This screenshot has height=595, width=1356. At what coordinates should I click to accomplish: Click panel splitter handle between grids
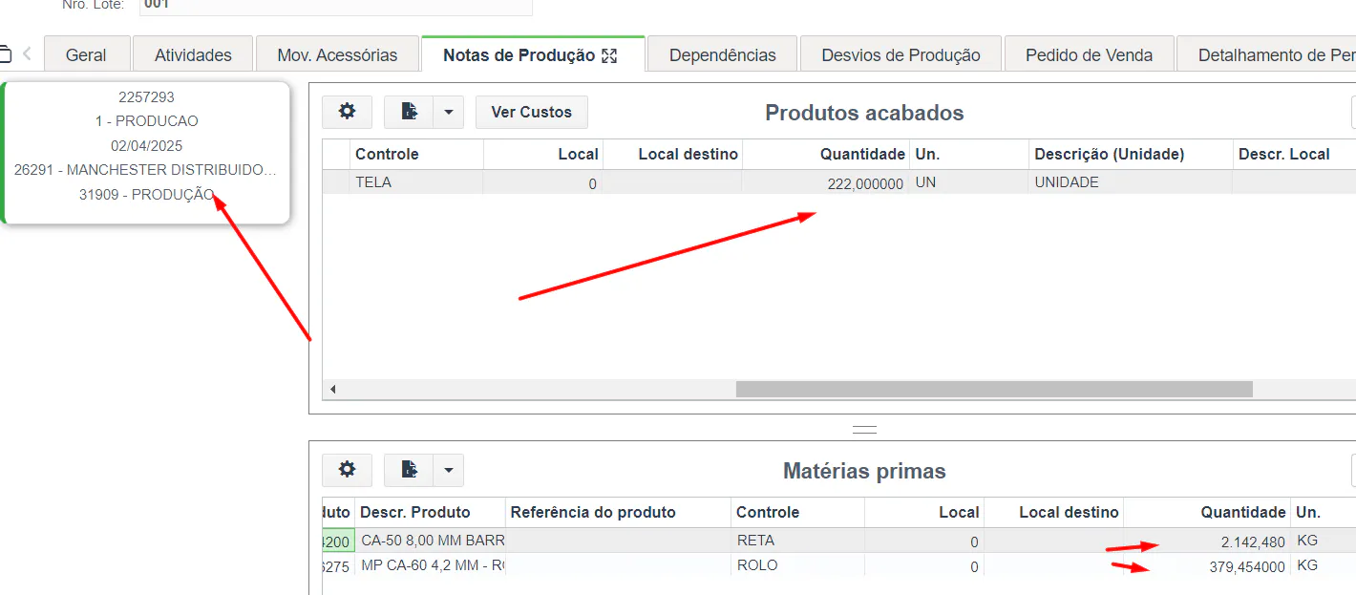point(864,429)
